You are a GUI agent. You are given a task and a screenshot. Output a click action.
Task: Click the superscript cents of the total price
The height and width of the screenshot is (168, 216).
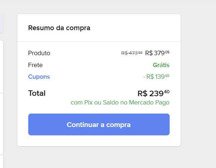point(167,91)
